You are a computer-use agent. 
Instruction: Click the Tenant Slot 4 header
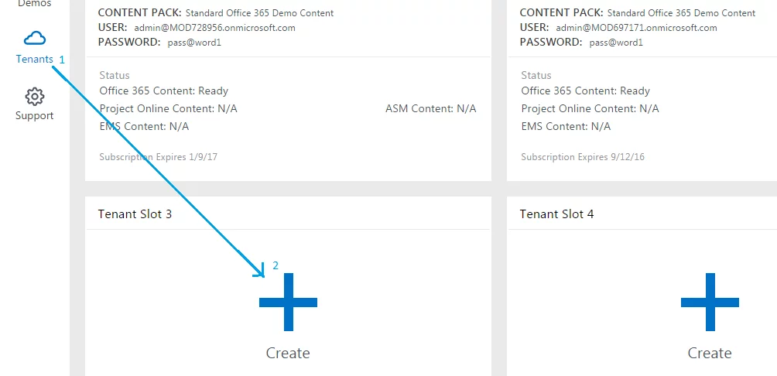(x=556, y=214)
